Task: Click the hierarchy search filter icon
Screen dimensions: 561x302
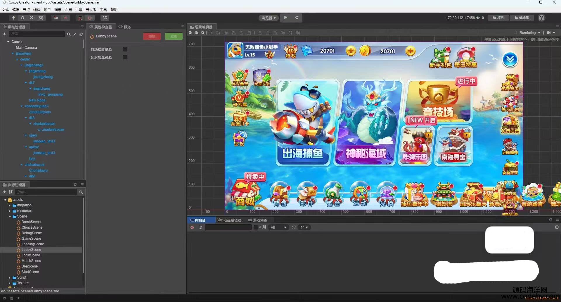Action: coord(69,34)
